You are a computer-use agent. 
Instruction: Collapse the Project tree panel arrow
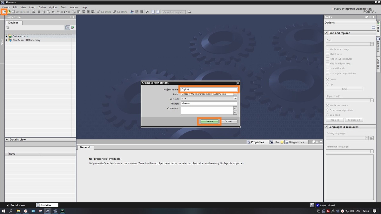pyautogui.click(x=74, y=17)
